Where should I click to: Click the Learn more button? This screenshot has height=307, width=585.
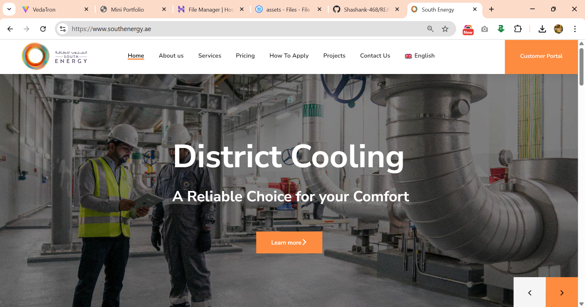coord(289,242)
